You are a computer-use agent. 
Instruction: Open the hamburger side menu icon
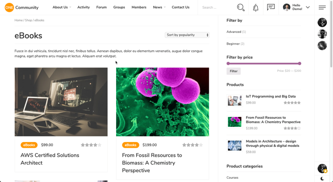tap(322, 8)
